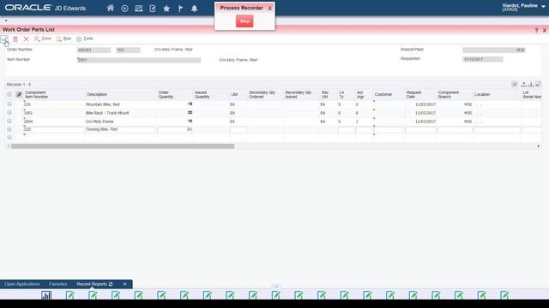Select the checkbox for item 210 row
This screenshot has height=308, width=549.
[9, 104]
